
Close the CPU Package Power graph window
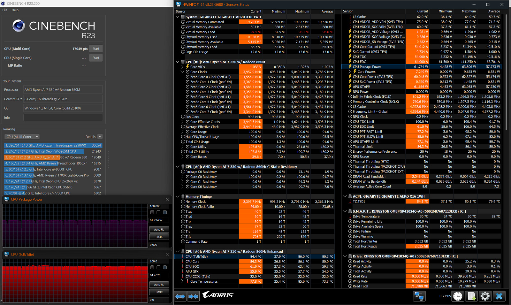point(167,199)
